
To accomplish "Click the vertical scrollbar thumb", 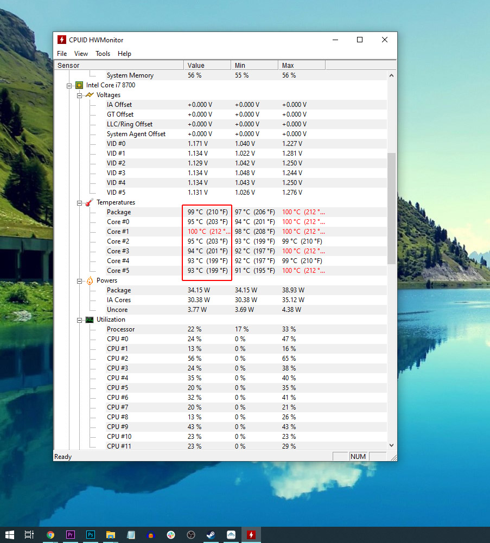I will point(392,208).
